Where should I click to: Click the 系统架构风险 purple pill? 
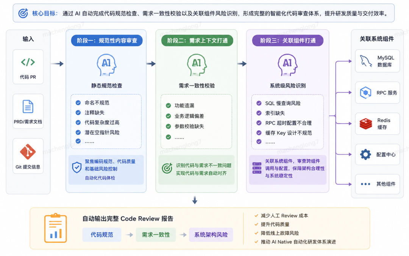coord(211,234)
